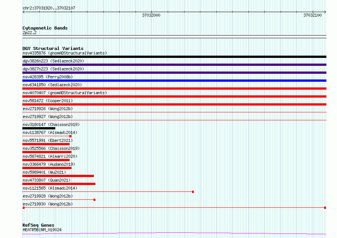The width and height of the screenshot is (337, 238).
Task: Click the purple bar under dgv3827n223
Action: pyautogui.click(x=174, y=73)
